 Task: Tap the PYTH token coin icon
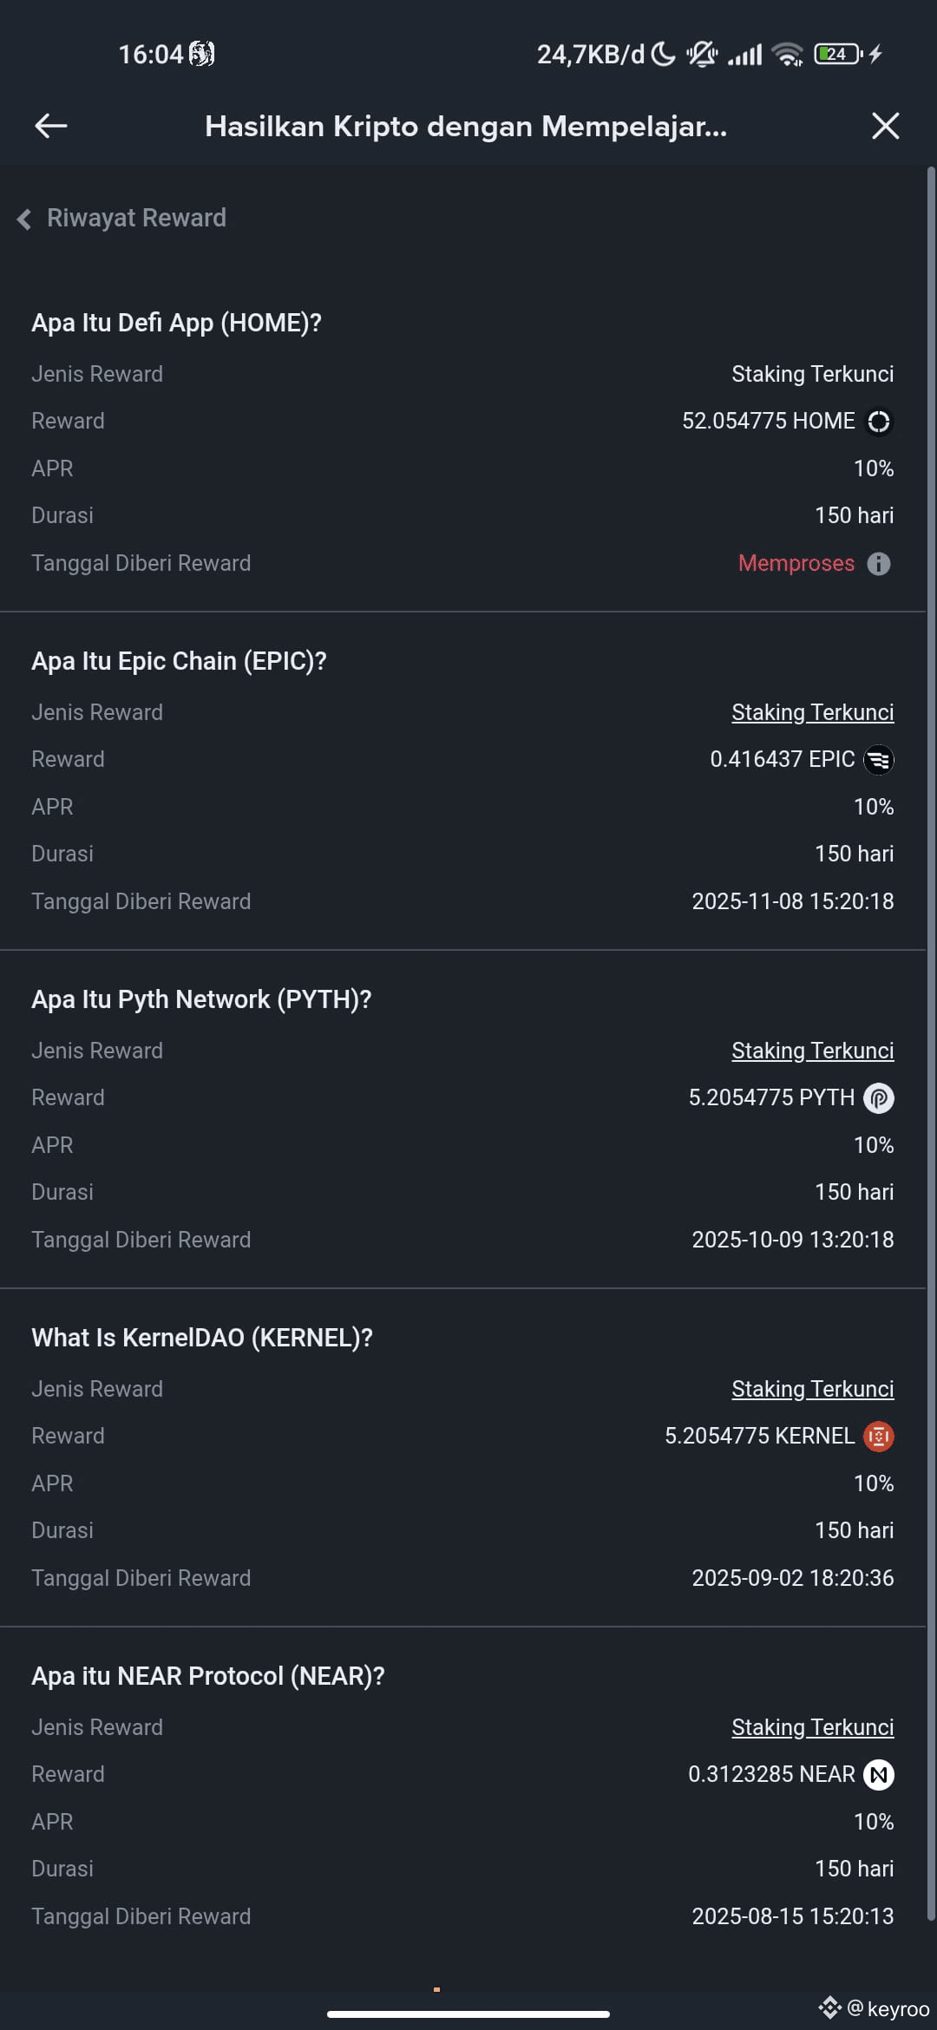879,1098
